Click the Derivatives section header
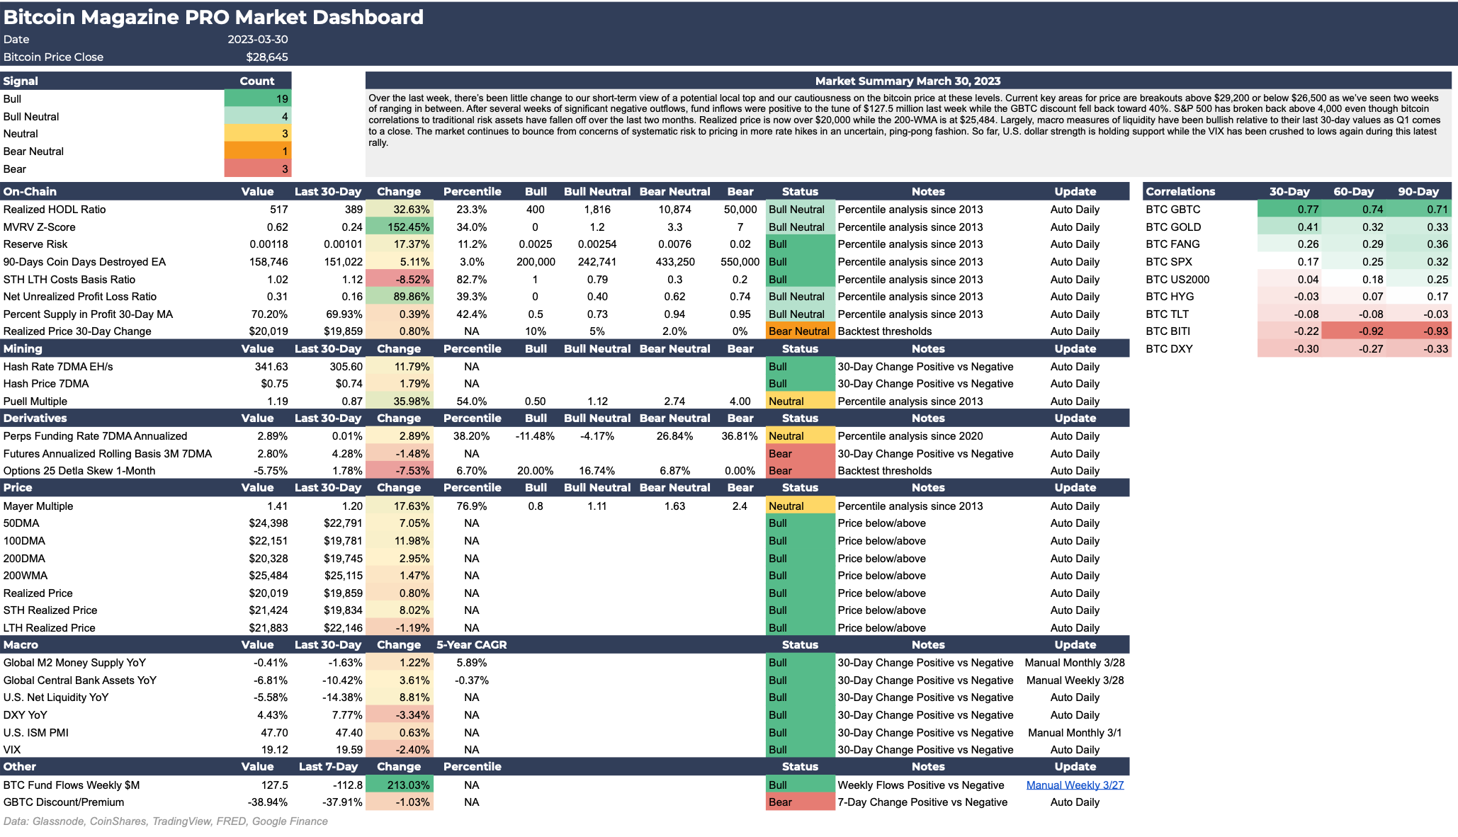 (35, 418)
